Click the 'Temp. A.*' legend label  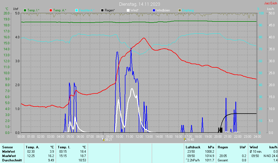coord(60,10)
